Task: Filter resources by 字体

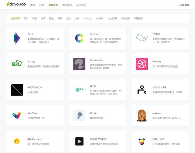Action: point(77,18)
